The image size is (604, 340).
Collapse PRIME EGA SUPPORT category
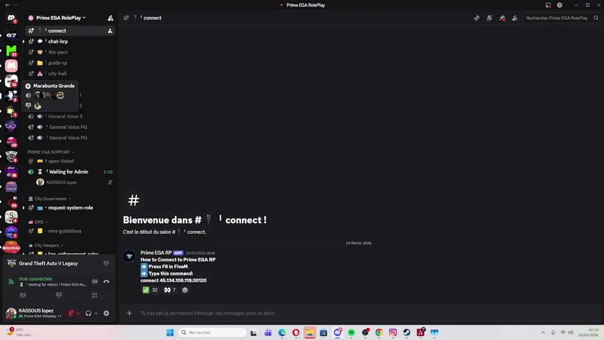click(x=51, y=152)
